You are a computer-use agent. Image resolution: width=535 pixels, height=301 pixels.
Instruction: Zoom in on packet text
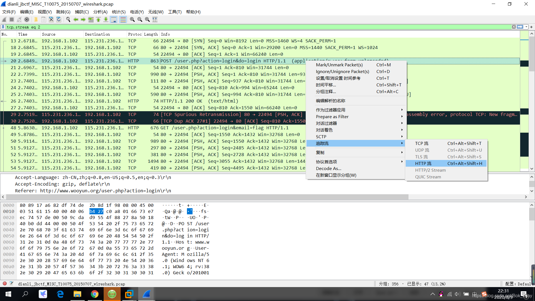[132, 20]
